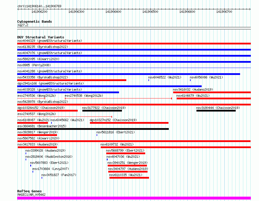Select esv3664681 Besenbacher2015 label
Image resolution: width=259 pixels, height=201 pixels.
(42, 126)
